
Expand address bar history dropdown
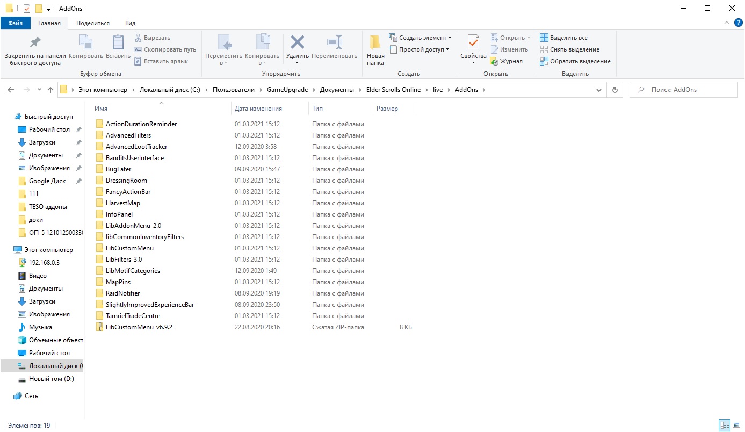point(599,90)
